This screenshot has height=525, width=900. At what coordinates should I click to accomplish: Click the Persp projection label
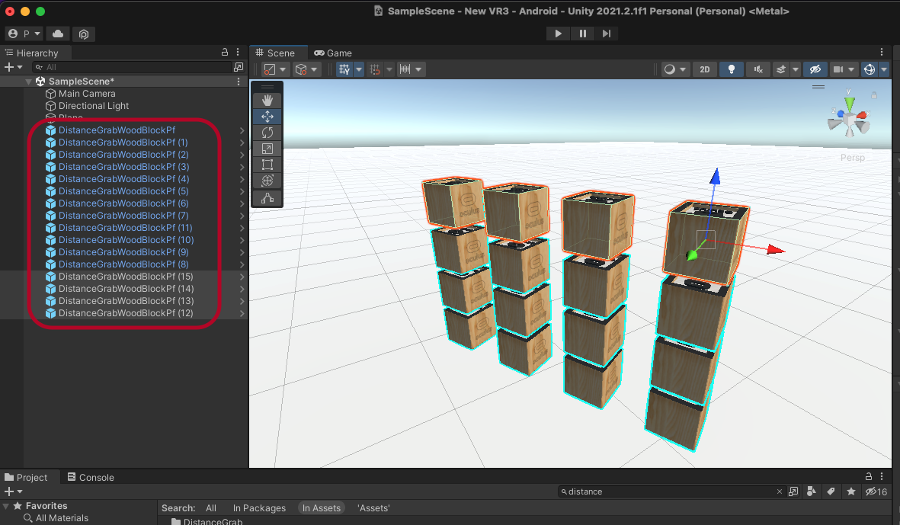[x=852, y=157]
